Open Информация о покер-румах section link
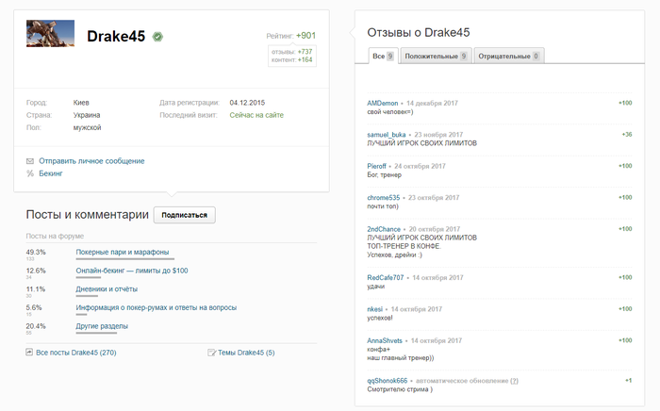Viewport: 660px width, 411px height. (x=157, y=307)
